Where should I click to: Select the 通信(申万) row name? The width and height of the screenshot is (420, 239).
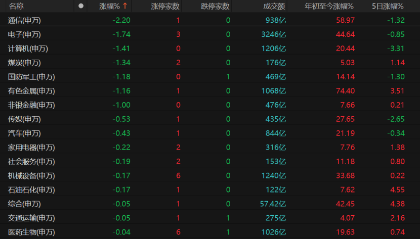(x=24, y=20)
